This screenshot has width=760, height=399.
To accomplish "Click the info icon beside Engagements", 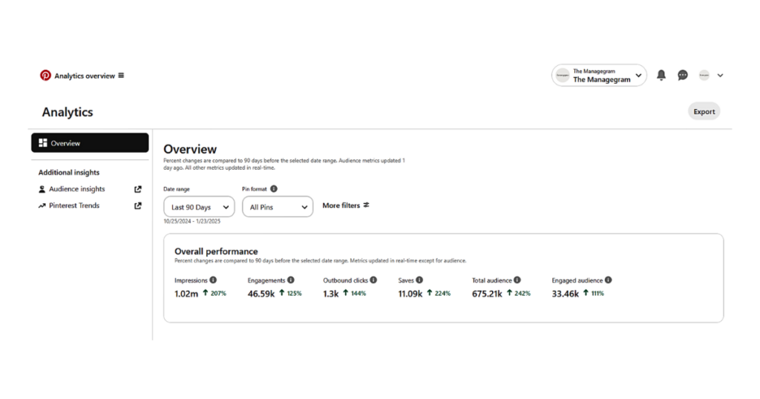I will 291,280.
